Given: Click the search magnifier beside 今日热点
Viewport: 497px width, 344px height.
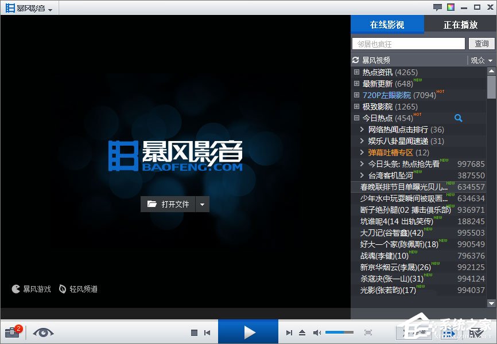Looking at the screenshot, I should click(459, 118).
